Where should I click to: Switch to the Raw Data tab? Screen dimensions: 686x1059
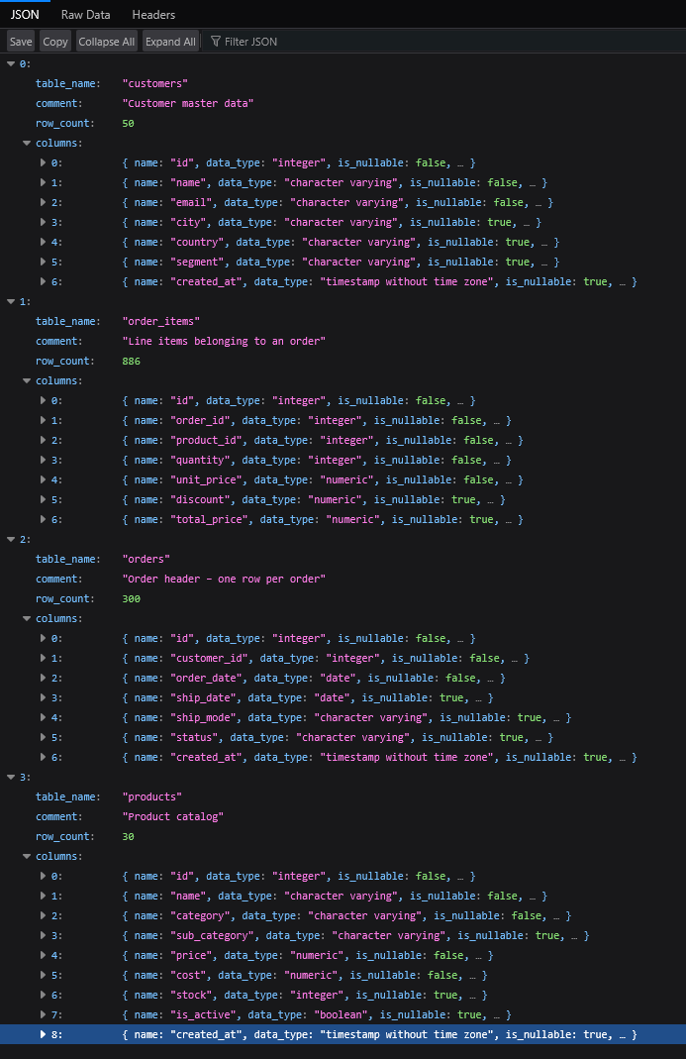coord(85,15)
